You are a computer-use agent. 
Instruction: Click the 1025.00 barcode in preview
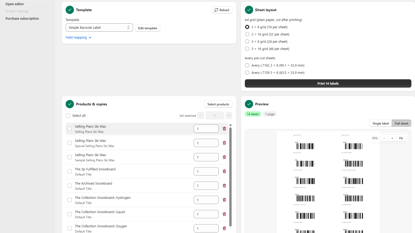(354, 199)
